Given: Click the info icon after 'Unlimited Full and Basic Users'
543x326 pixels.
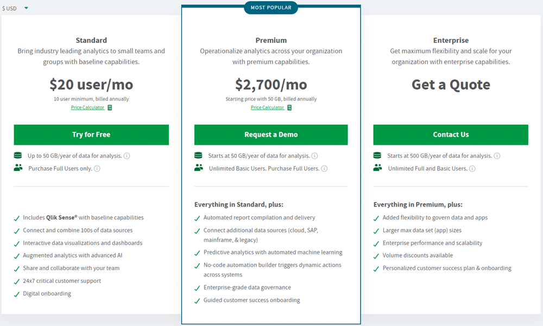Looking at the screenshot, I should (472, 168).
